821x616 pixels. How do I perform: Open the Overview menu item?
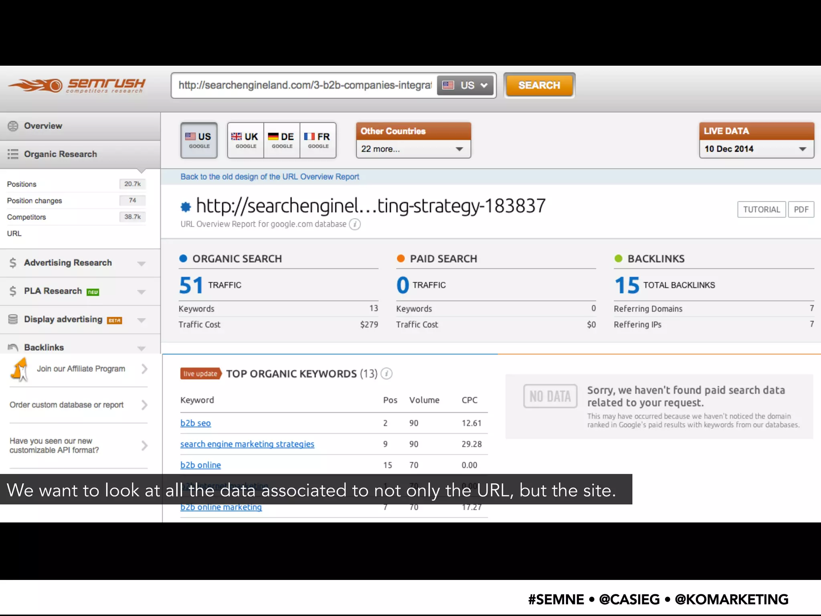click(x=80, y=126)
